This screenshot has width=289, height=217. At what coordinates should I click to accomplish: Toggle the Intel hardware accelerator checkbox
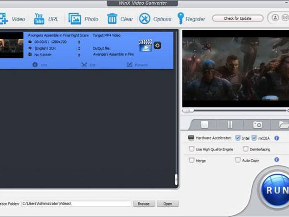tap(238, 138)
